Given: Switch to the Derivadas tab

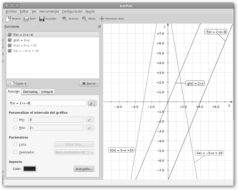Looking at the screenshot, I should (x=30, y=92).
